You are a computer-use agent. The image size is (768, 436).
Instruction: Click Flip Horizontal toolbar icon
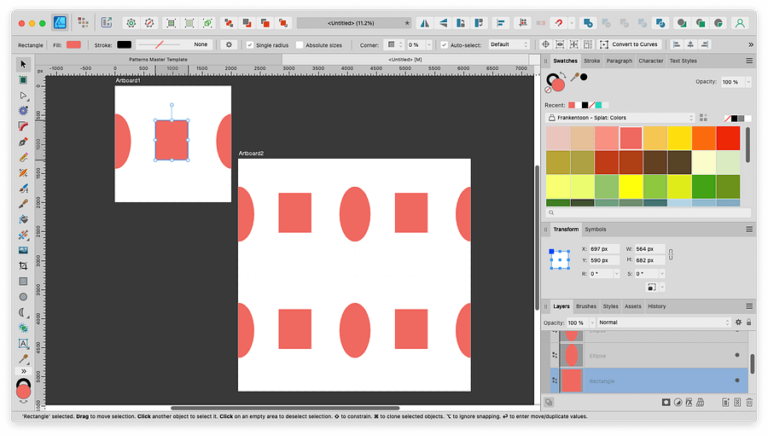[x=425, y=23]
